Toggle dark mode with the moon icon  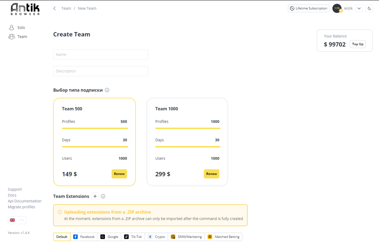(x=369, y=9)
